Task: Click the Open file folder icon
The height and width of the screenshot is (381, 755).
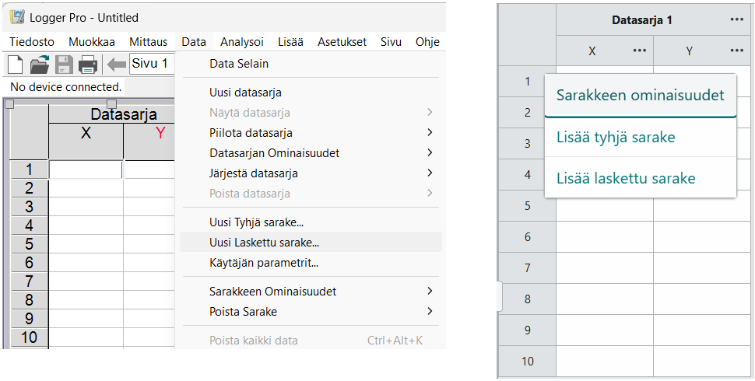Action: tap(40, 64)
